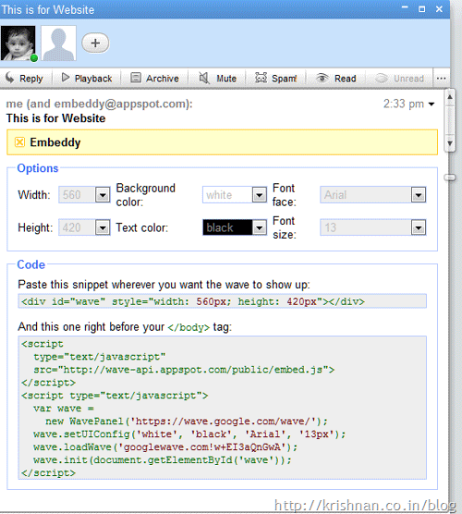Add a participant with the plus button

point(95,43)
